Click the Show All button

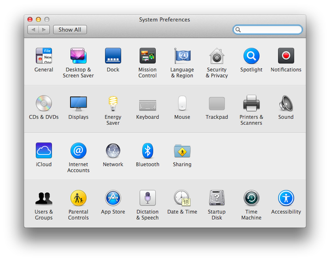[x=70, y=30]
